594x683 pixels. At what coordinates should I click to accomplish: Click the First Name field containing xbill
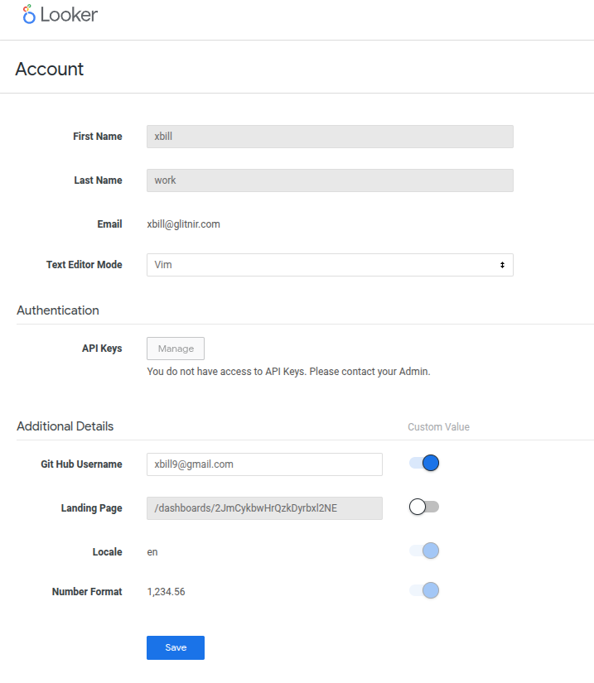(x=330, y=137)
